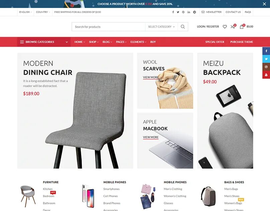Click the compare products shuffle icon
Viewport: 270px width, 211px height.
point(233,26)
